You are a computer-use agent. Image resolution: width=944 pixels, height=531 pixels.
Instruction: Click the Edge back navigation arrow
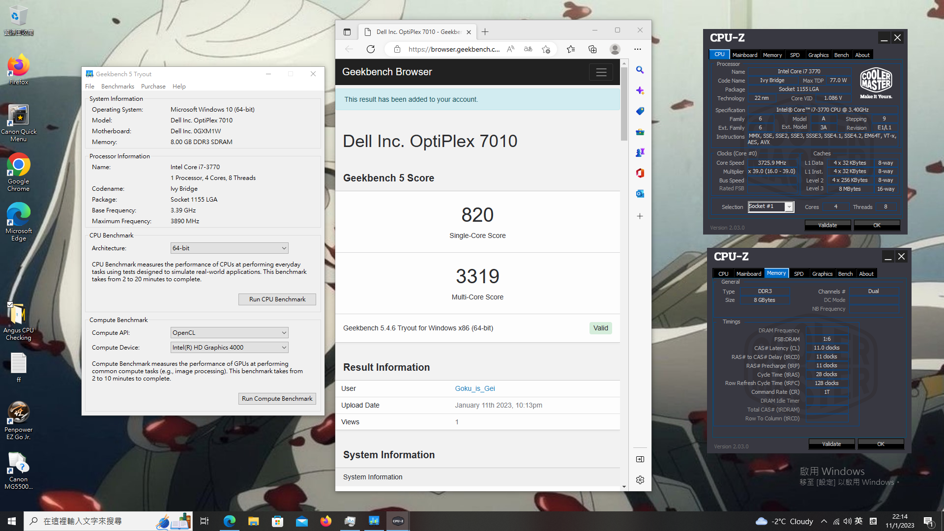[349, 49]
